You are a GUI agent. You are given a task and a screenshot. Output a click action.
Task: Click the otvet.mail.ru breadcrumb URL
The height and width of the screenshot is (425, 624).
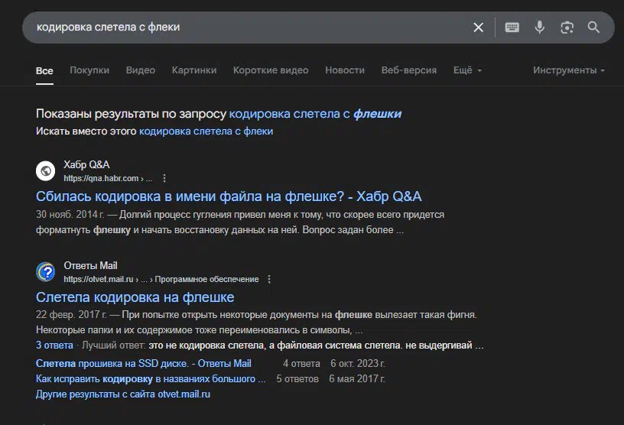pos(161,279)
